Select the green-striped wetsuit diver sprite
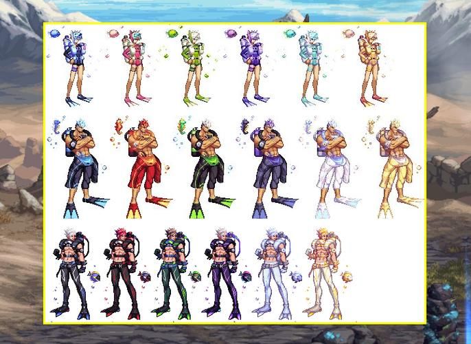This screenshot has width=471, height=344. (x=172, y=274)
